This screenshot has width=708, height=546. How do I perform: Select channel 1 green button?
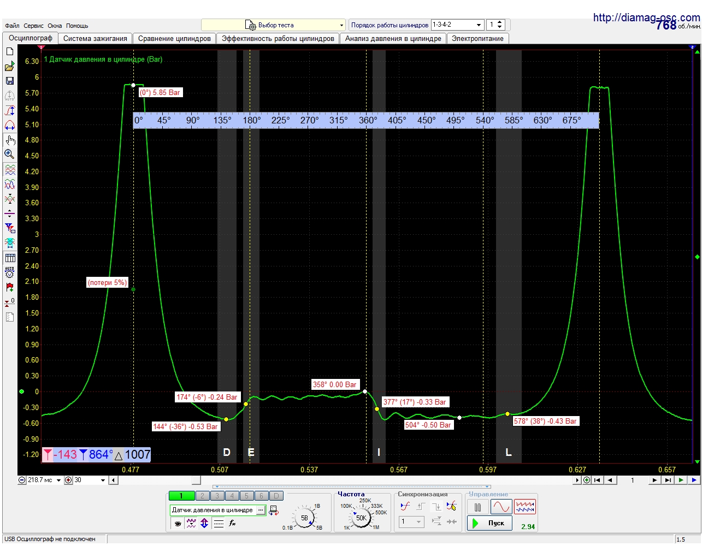(x=182, y=496)
